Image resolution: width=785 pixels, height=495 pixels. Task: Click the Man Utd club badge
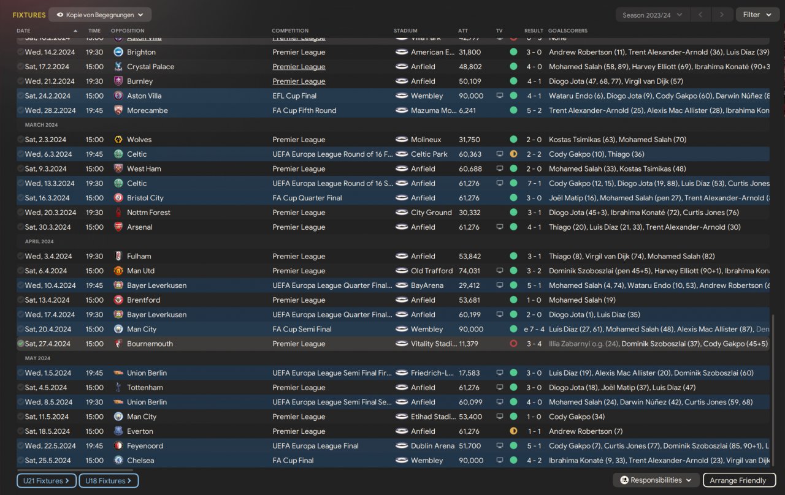pos(118,271)
